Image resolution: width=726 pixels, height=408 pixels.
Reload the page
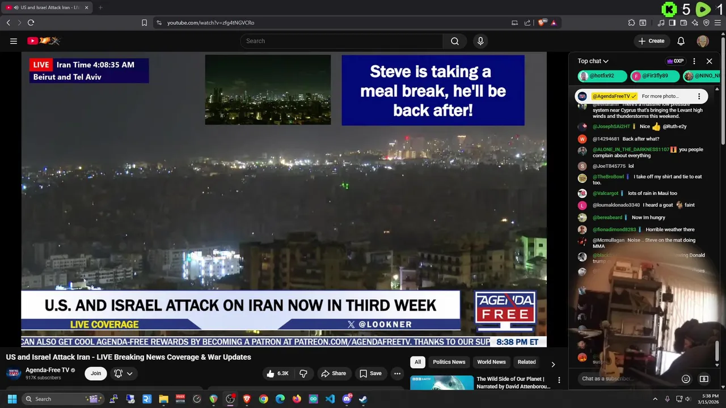click(31, 23)
